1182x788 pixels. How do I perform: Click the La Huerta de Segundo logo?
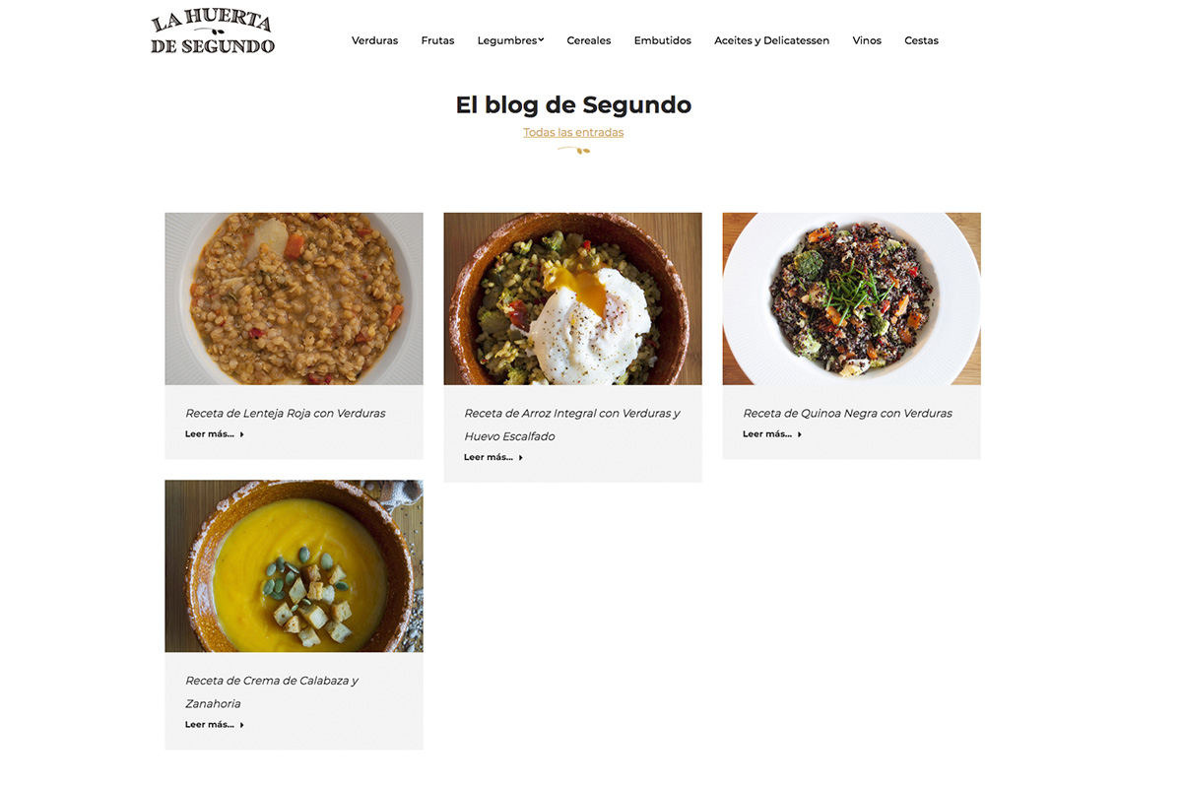pyautogui.click(x=213, y=33)
